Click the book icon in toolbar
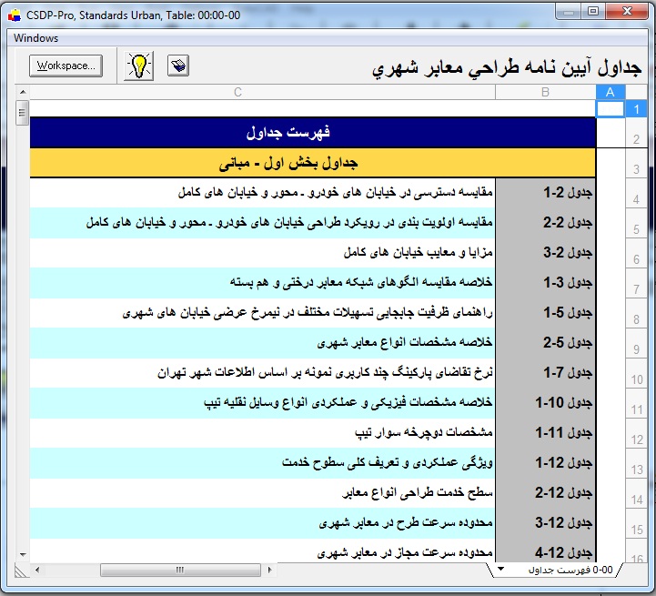The height and width of the screenshot is (596, 656). click(178, 66)
